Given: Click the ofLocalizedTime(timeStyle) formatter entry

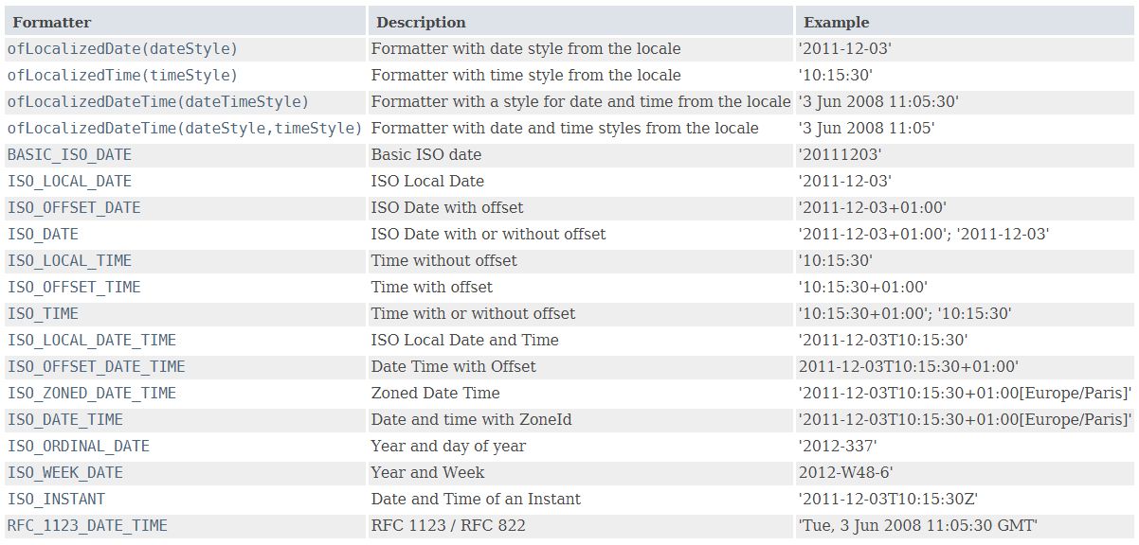Looking at the screenshot, I should click(x=122, y=75).
